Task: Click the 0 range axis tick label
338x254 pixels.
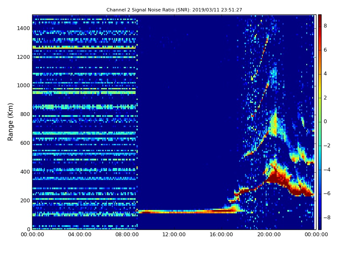Action: 28,229
